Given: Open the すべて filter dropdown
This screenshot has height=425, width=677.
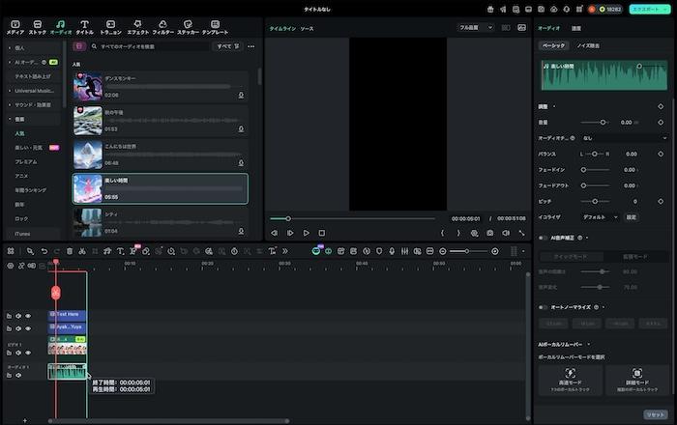Looking at the screenshot, I should pos(228,46).
